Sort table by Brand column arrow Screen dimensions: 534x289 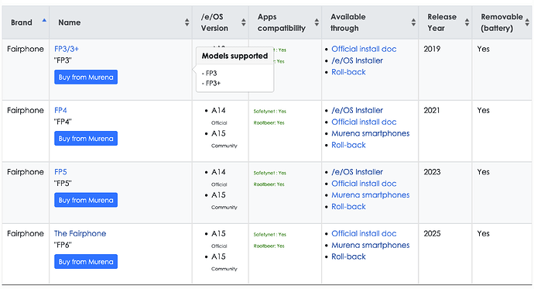click(x=44, y=20)
